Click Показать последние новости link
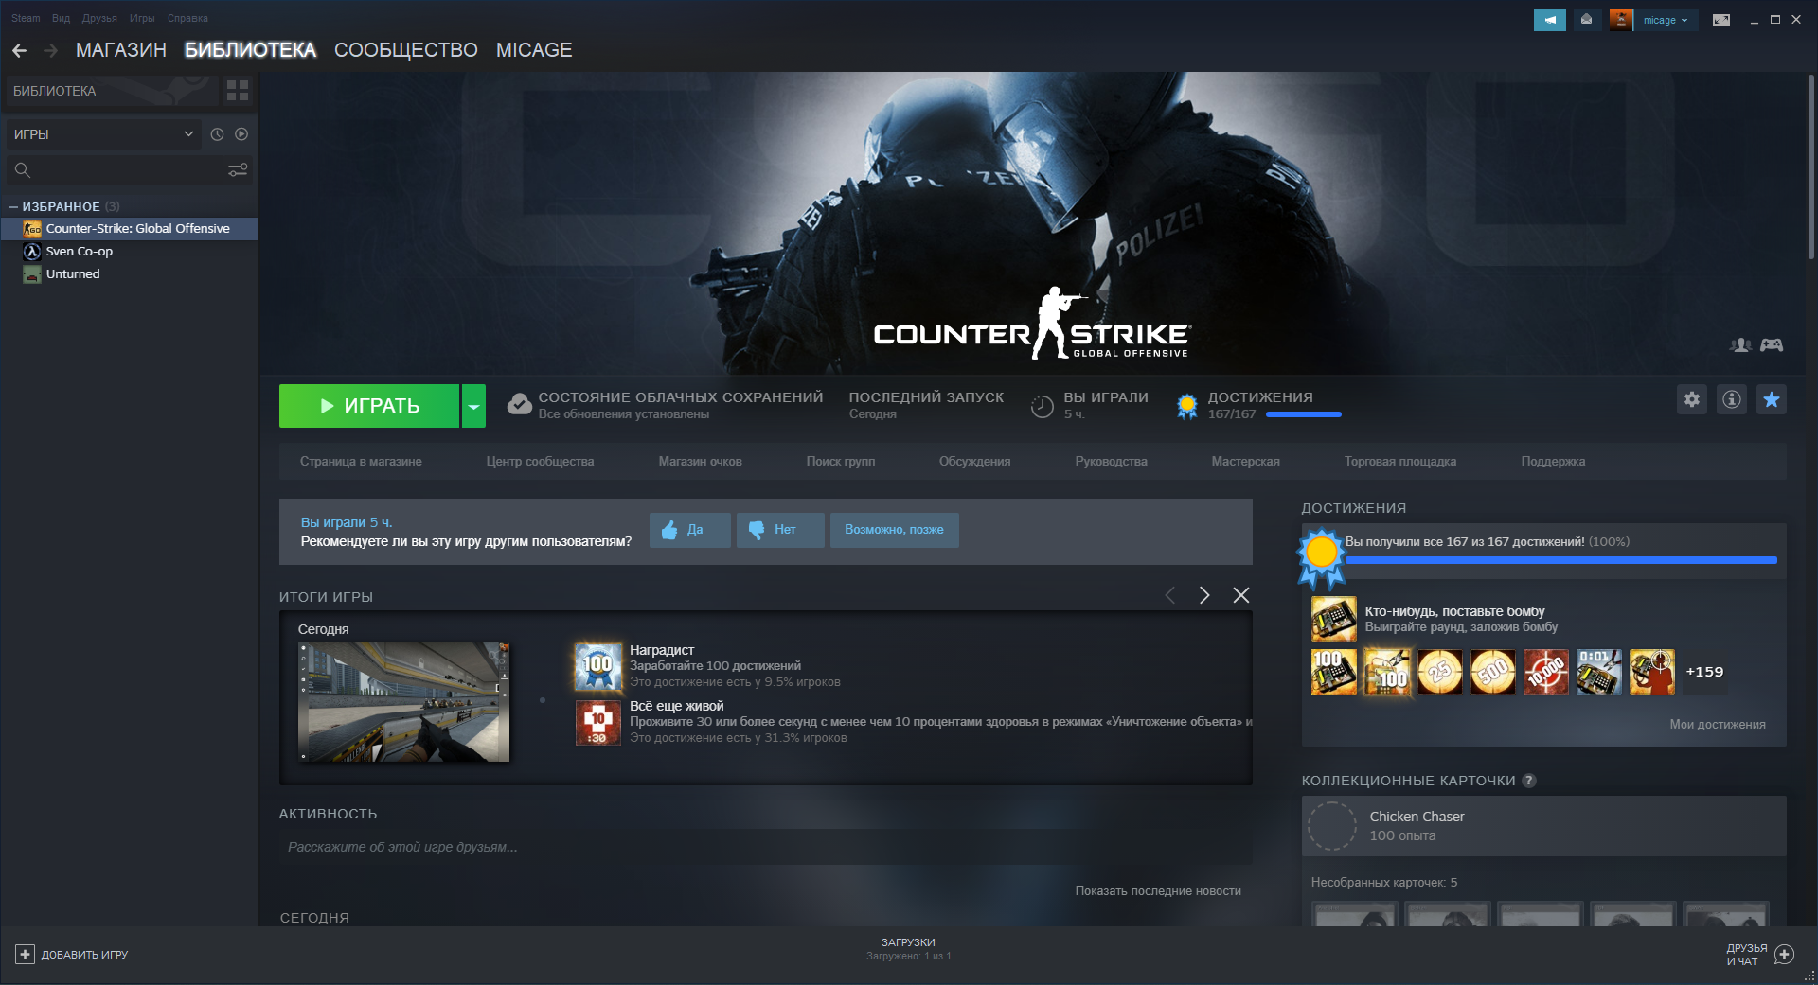 pos(1158,891)
